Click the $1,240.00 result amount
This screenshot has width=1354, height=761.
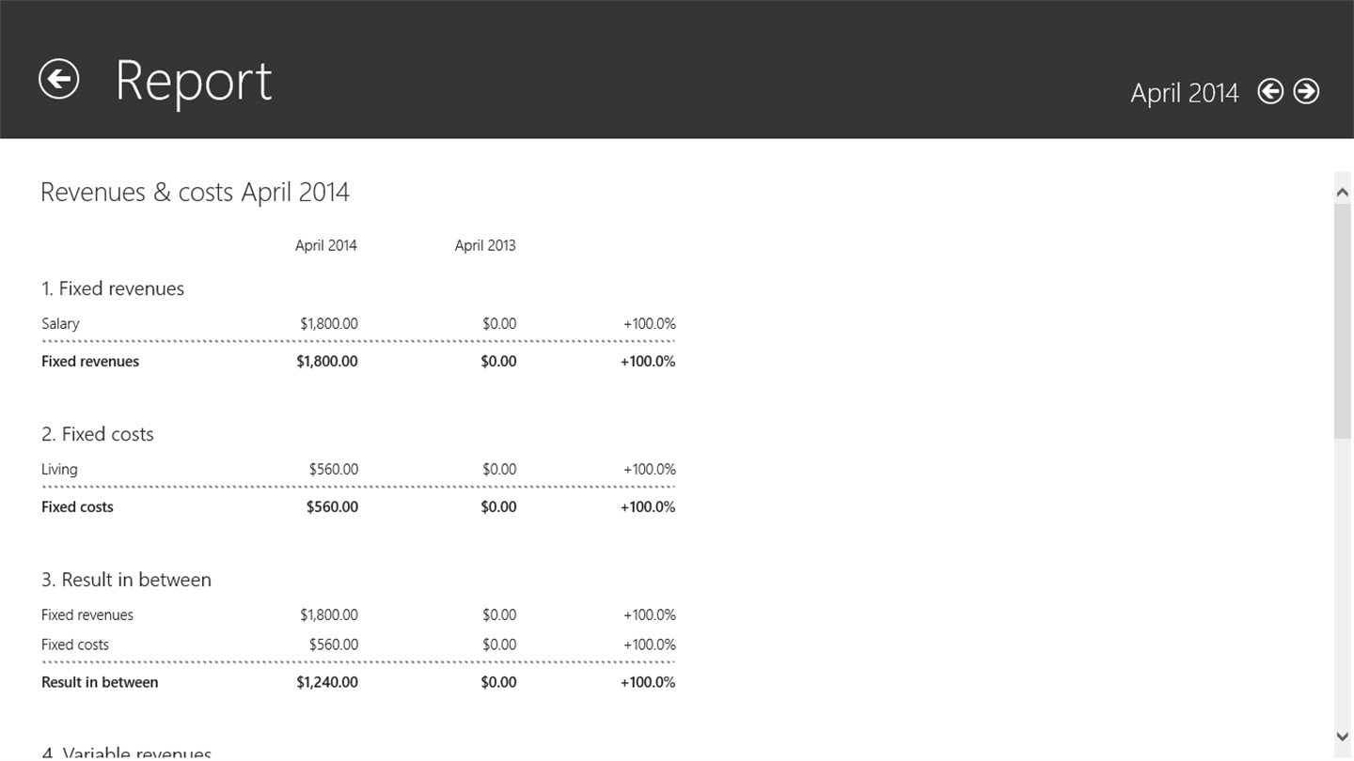(326, 682)
